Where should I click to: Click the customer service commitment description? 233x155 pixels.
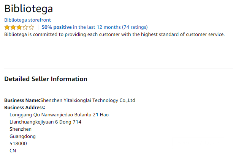(x=114, y=34)
